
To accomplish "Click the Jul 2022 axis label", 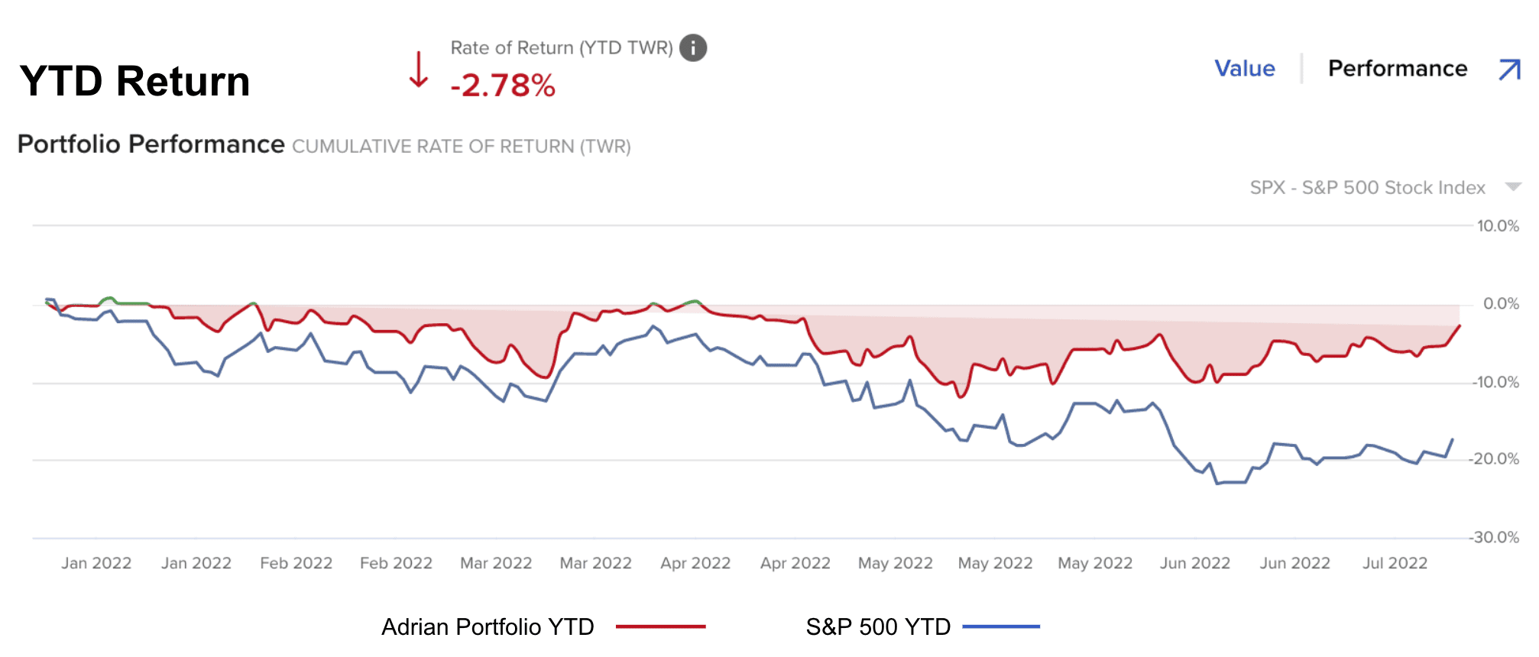I will 1395,563.
